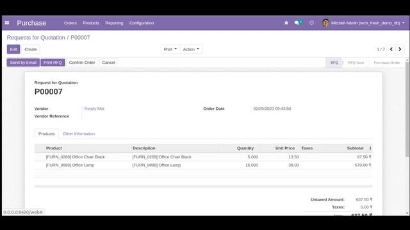Click Mitchell Admin avatar picture
Screen dimensions: 410x230
[325, 23]
